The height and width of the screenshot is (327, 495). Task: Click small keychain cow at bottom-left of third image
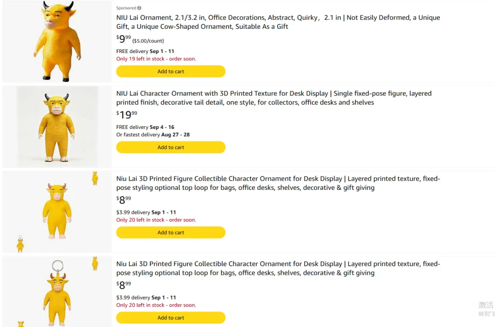pos(20,244)
